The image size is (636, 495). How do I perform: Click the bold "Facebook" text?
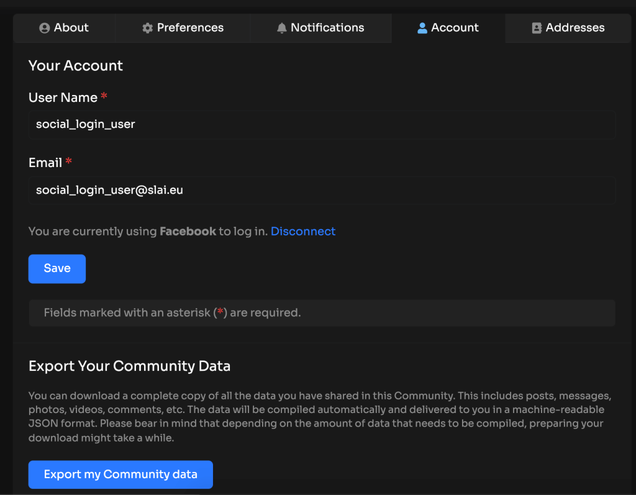pyautogui.click(x=188, y=231)
